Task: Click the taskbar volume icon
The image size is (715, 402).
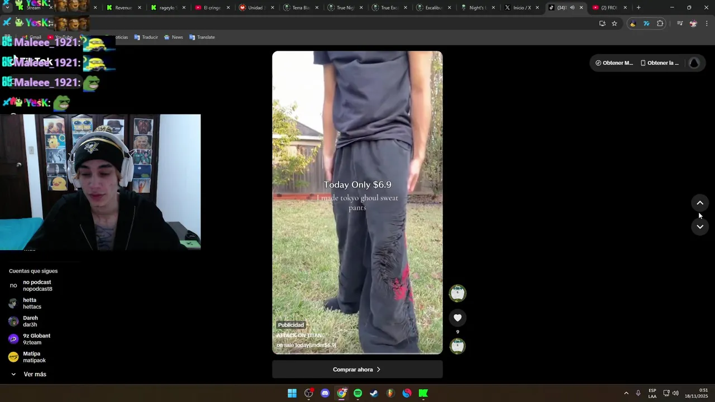Action: 675,393
